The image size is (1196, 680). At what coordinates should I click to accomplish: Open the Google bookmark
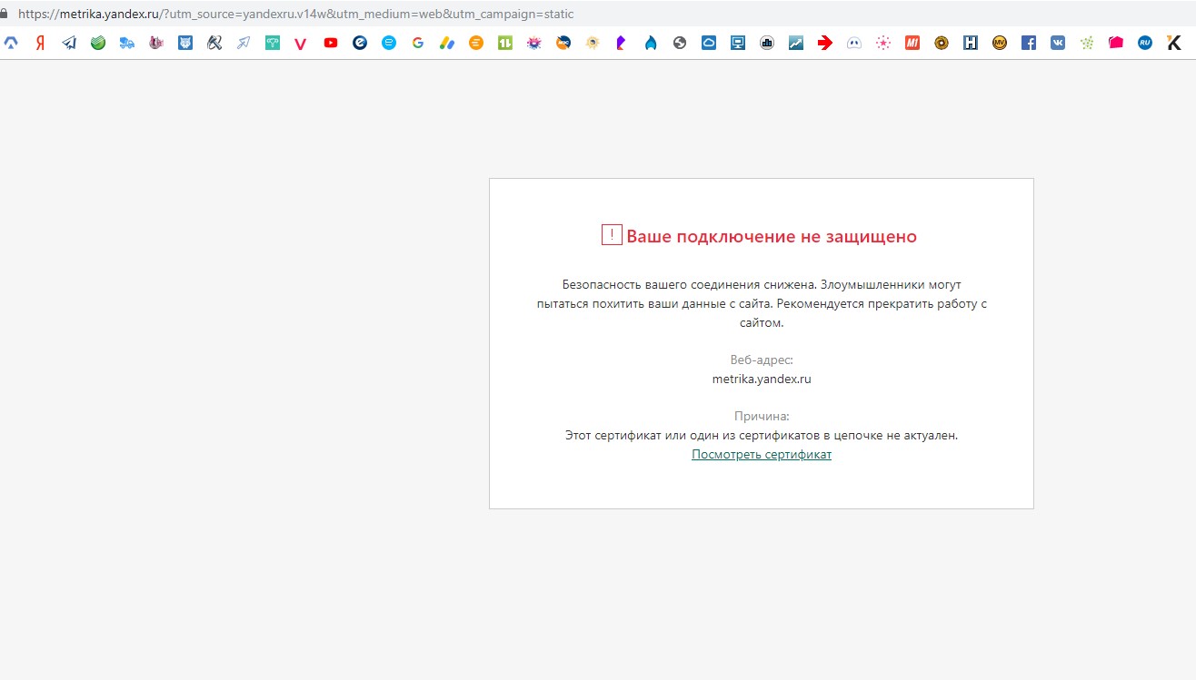pyautogui.click(x=418, y=43)
